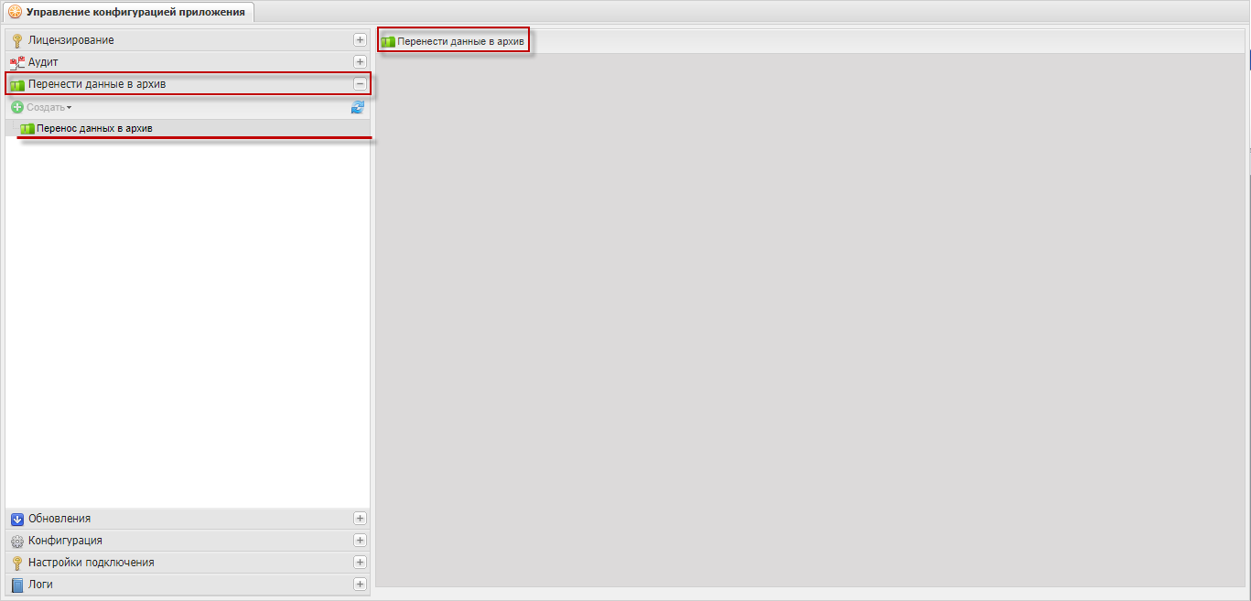Expand the Аудит section with the plus button
The width and height of the screenshot is (1251, 601).
tap(360, 62)
